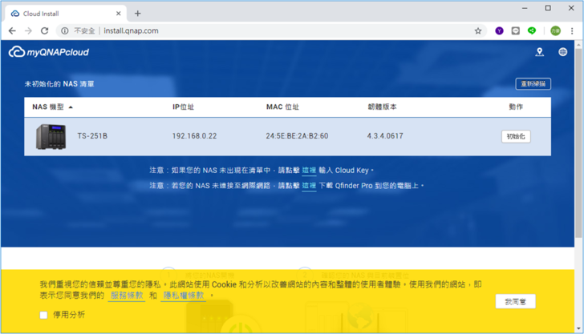
Task: Open the terms of service link
Action: click(127, 296)
